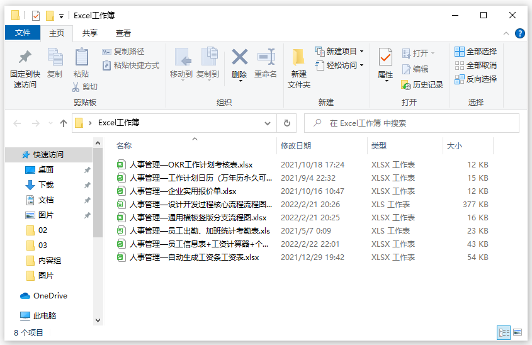Click the forward navigation arrow
The width and height of the screenshot is (532, 345).
(x=36, y=123)
